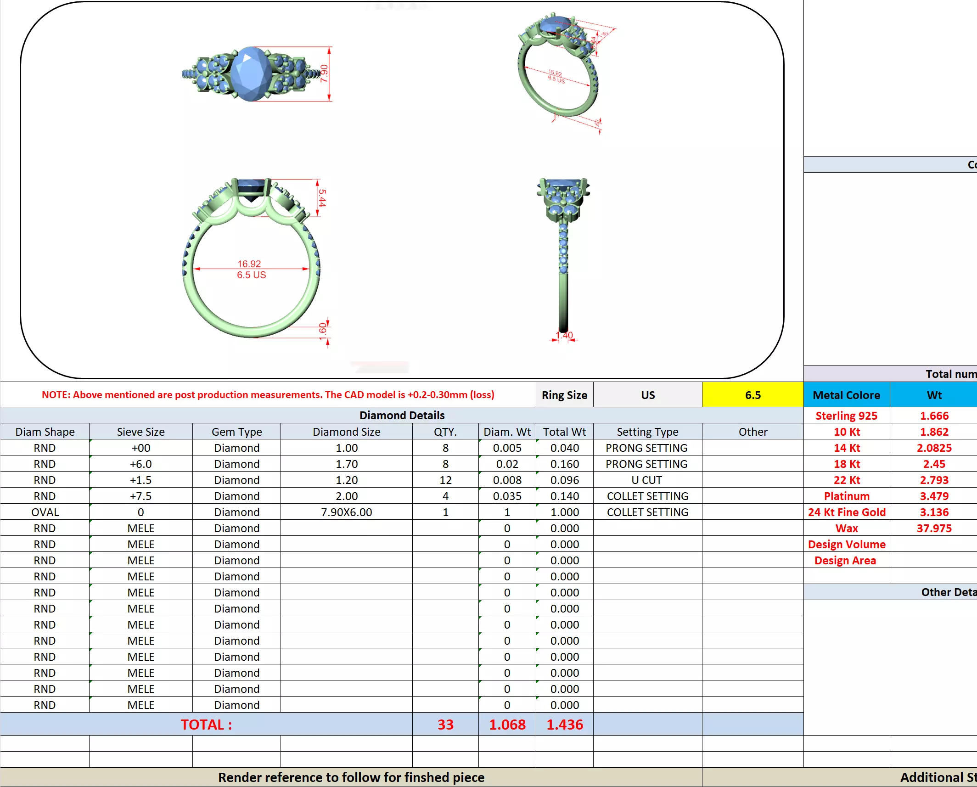Select the Diamond Details header
The image size is (977, 787).
402,415
